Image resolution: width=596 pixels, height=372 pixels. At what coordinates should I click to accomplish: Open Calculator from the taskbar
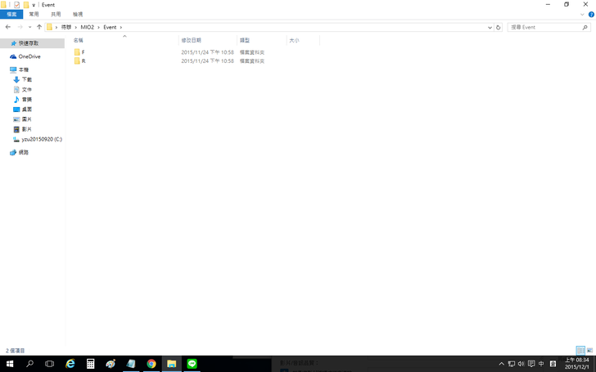coord(90,364)
